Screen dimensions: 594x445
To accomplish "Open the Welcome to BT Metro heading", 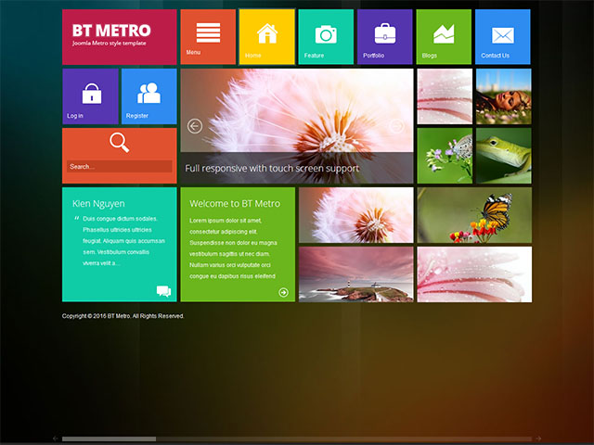I will coord(235,204).
